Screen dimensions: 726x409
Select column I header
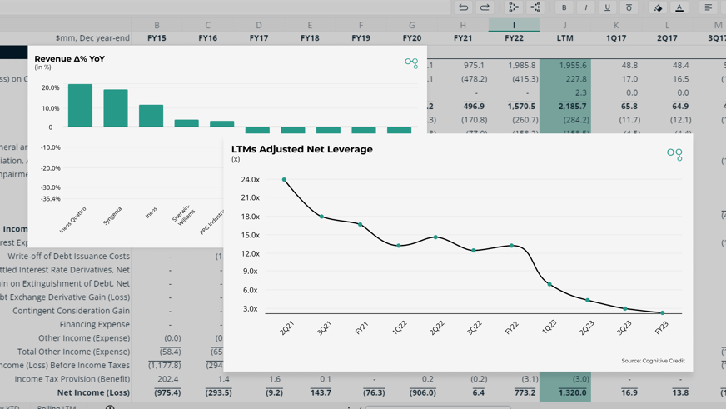(x=514, y=25)
